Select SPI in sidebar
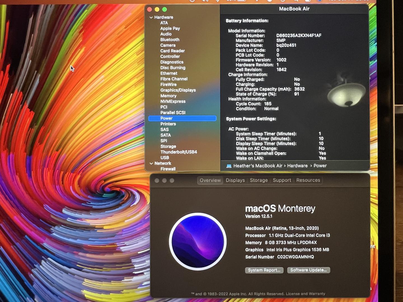The image size is (403, 302). 164,141
